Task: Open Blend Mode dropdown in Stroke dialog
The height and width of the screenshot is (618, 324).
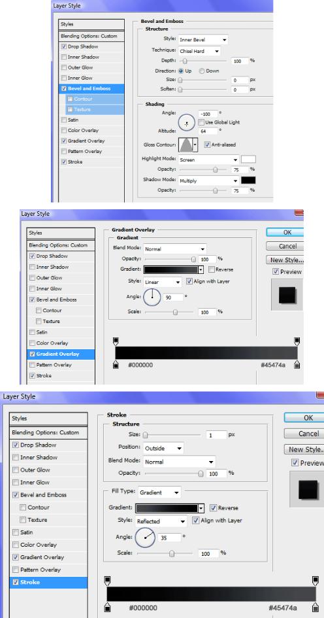Action: 179,462
